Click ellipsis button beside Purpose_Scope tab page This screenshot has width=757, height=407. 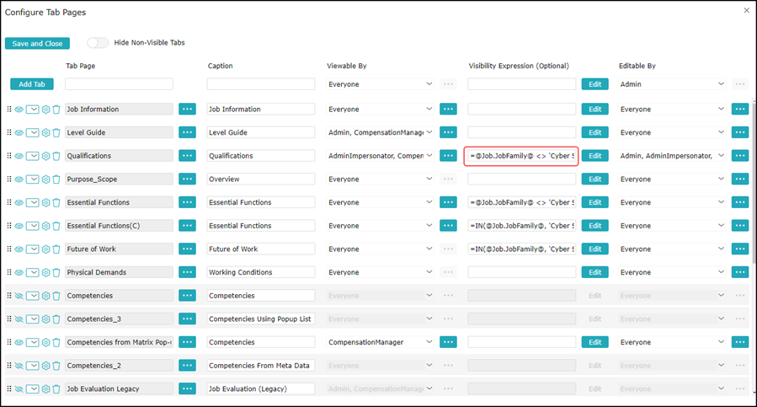point(187,179)
